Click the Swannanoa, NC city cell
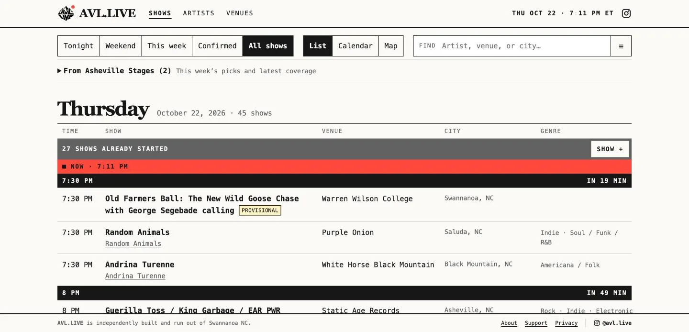The width and height of the screenshot is (689, 332). coord(469,198)
